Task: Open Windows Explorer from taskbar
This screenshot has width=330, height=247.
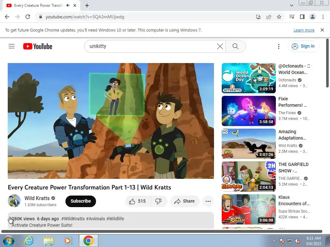Action: (49, 241)
